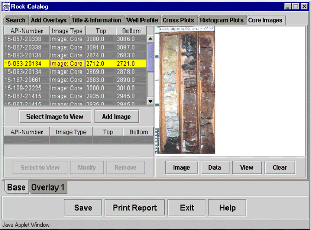Switch to the Well Profile tab
The height and width of the screenshot is (230, 311).
point(142,20)
